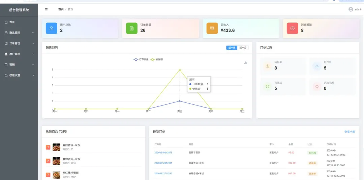
Task: Expand the 权限设置 submenu arrow
Action: pos(33,76)
